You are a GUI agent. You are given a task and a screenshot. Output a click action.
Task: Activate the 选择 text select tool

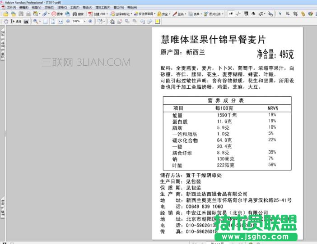click(16, 21)
